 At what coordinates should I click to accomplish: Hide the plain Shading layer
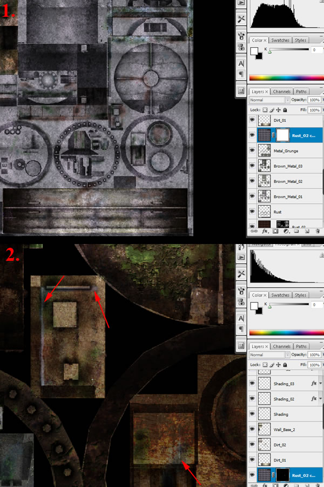(252, 414)
